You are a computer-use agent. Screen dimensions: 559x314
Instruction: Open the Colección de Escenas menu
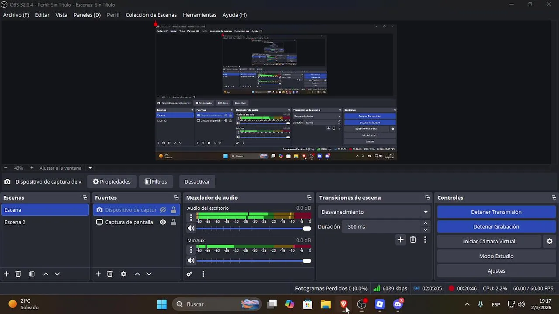[151, 15]
